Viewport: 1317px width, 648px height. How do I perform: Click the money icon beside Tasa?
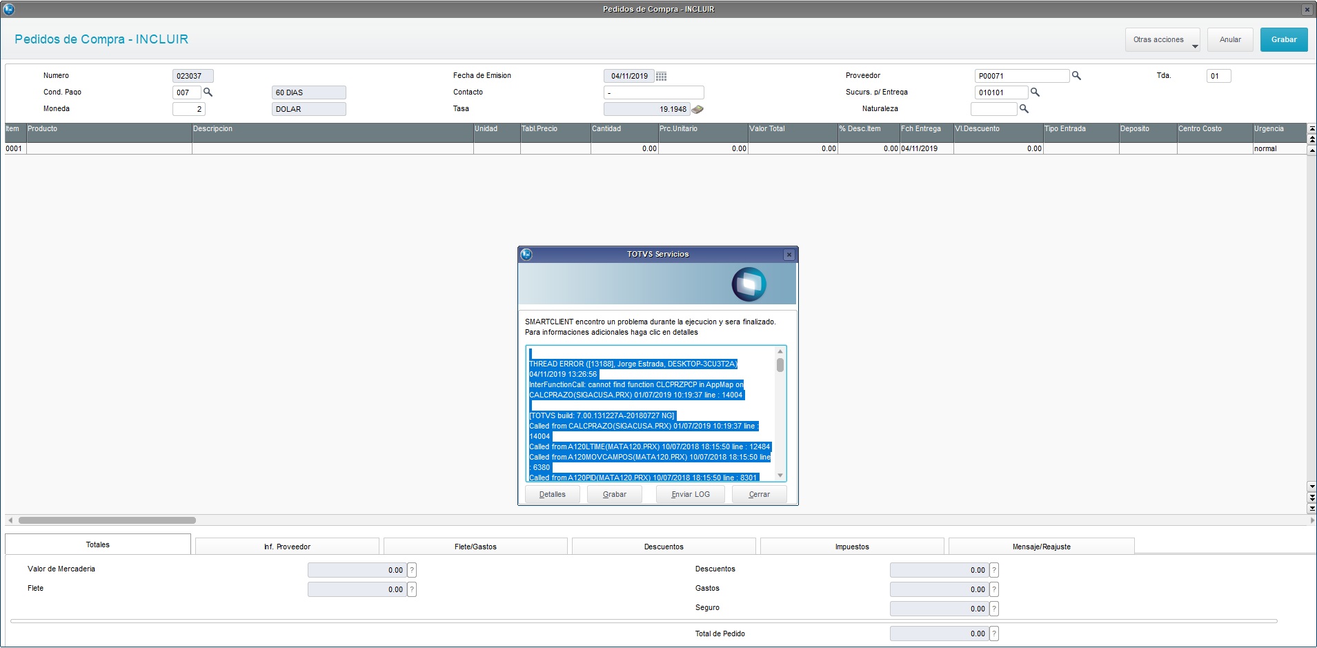pyautogui.click(x=697, y=109)
